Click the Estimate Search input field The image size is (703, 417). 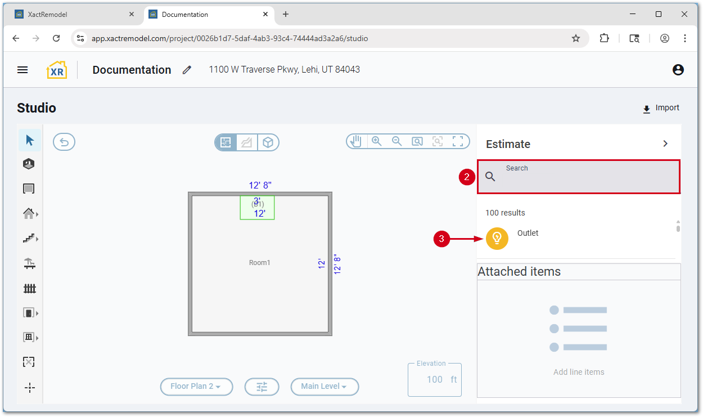coord(585,177)
